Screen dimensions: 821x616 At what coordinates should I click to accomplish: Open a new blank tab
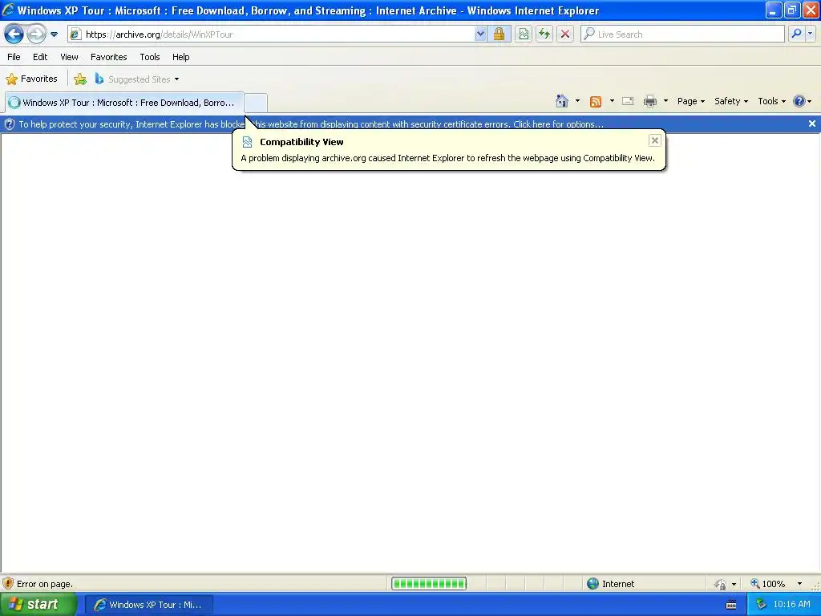[x=256, y=103]
